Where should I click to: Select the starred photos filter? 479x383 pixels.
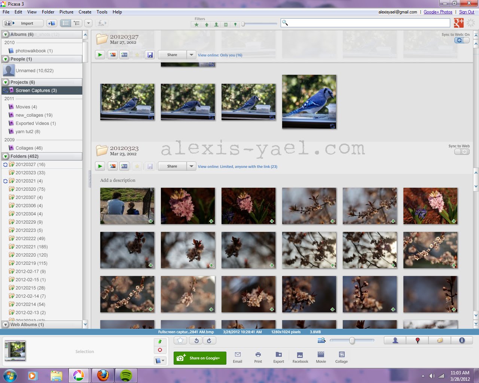196,24
